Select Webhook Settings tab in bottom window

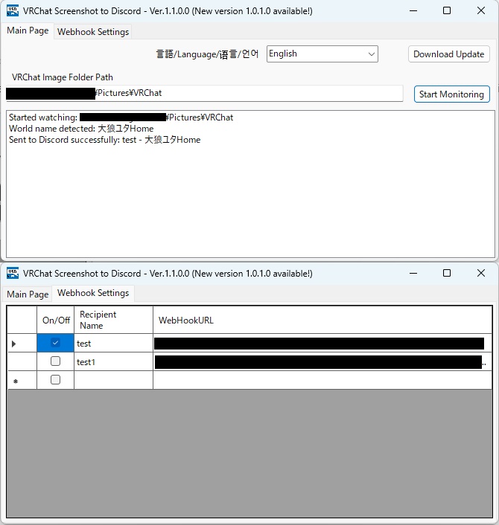93,293
